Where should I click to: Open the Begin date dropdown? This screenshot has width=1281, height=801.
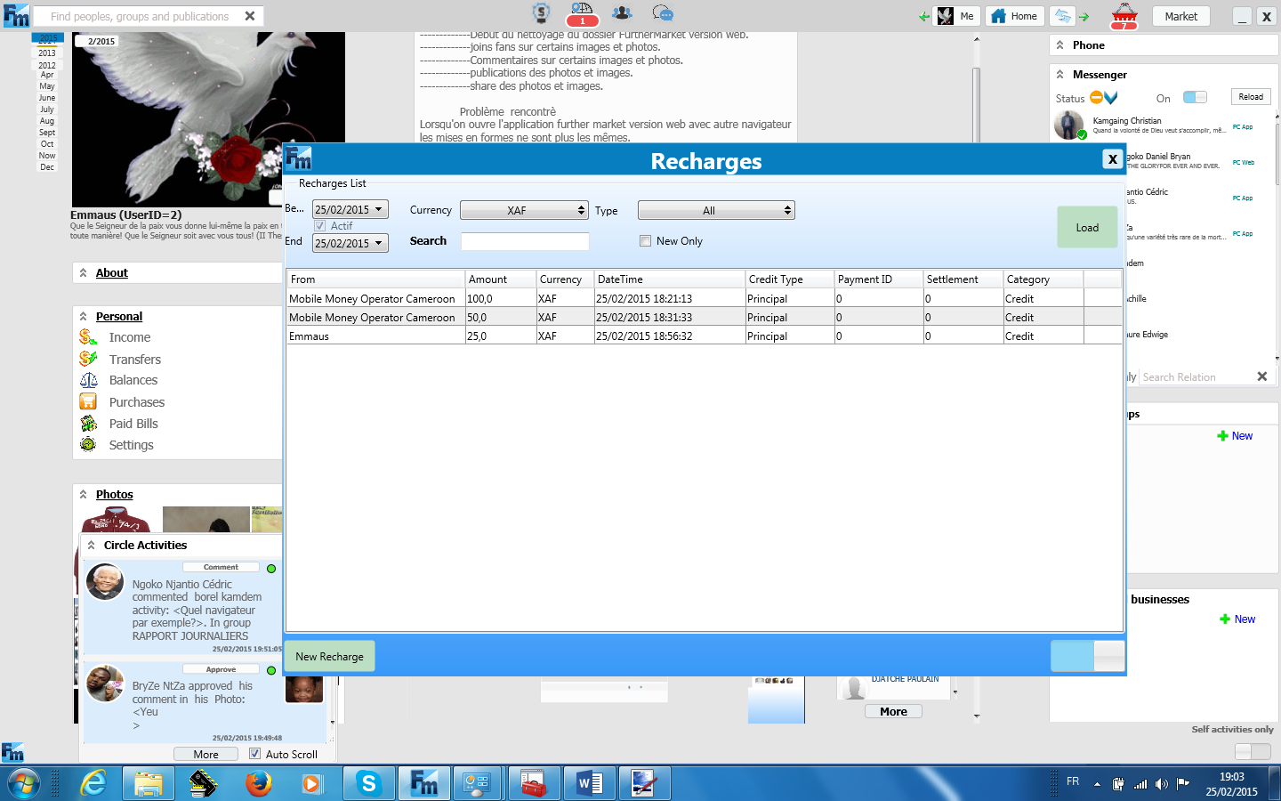[x=379, y=209]
